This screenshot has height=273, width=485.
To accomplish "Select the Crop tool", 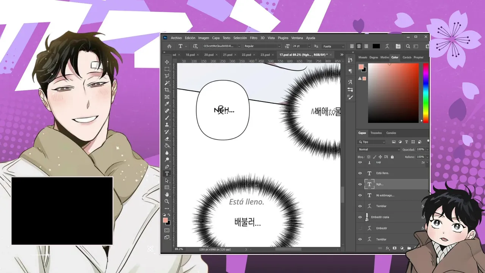I will [x=167, y=90].
